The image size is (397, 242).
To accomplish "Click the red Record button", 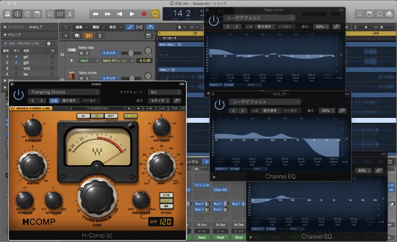I will point(144,14).
